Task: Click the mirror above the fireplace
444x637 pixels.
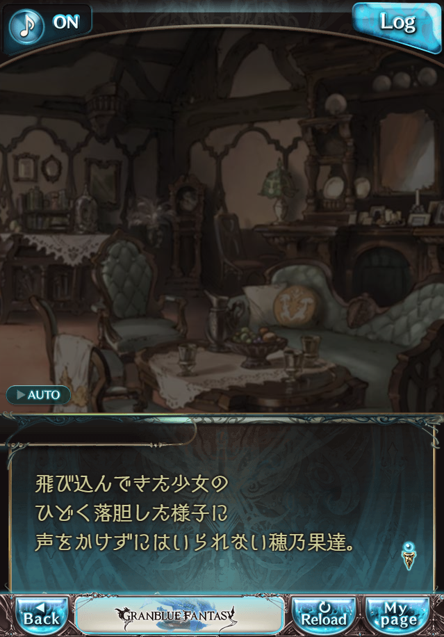Action: (x=406, y=152)
